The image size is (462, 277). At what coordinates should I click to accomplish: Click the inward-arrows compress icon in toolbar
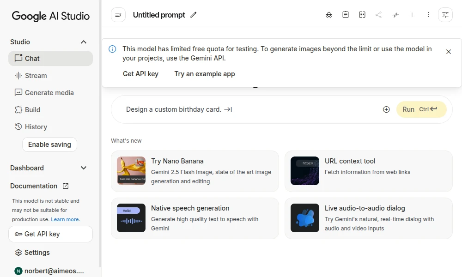(x=395, y=15)
